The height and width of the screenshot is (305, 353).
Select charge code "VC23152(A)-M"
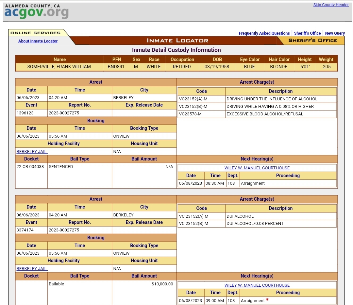click(193, 99)
